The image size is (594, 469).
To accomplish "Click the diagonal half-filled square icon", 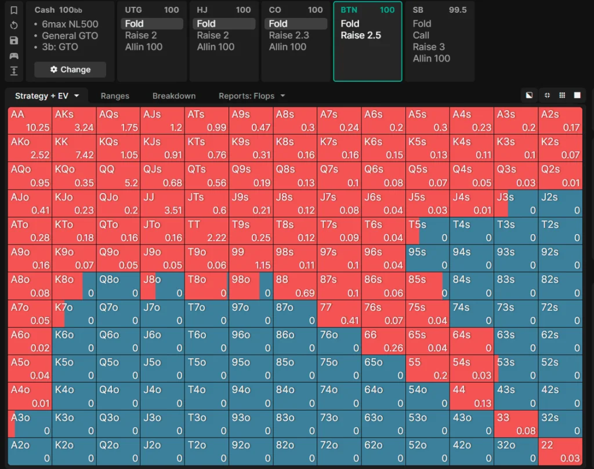I will coord(529,96).
